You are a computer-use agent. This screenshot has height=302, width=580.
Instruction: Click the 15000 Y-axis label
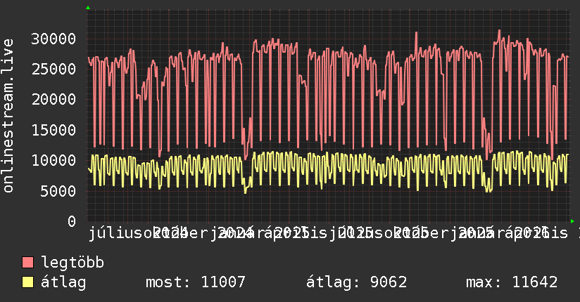[55, 130]
